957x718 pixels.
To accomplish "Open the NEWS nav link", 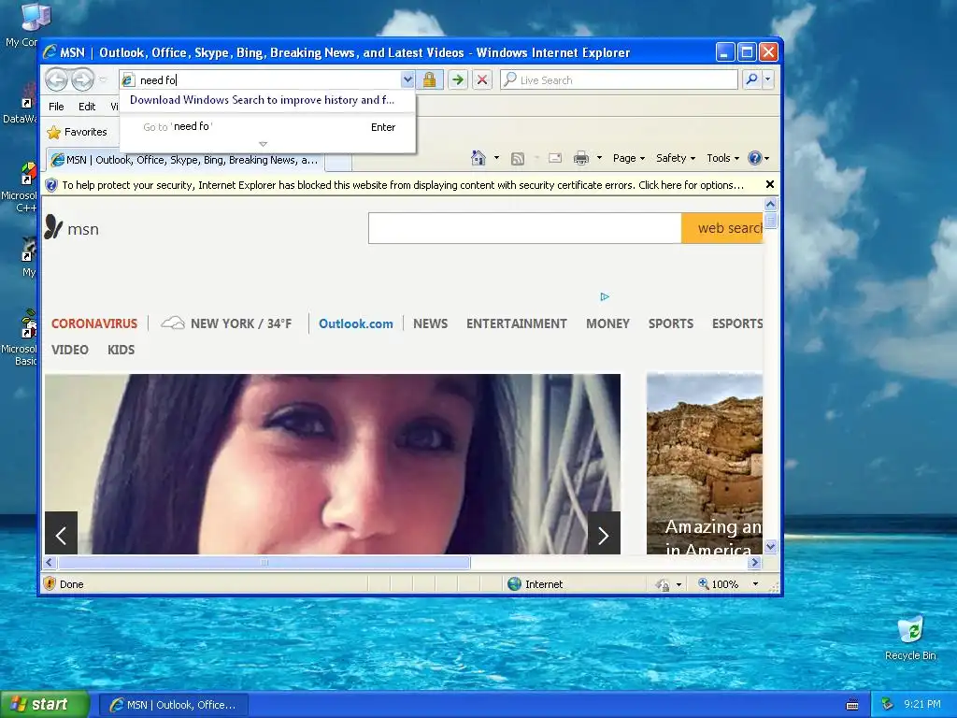I will click(430, 323).
